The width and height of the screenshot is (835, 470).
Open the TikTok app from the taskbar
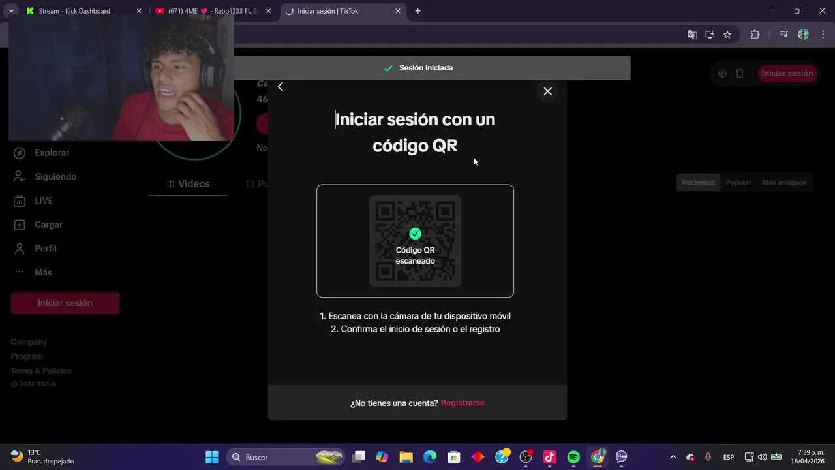(x=549, y=457)
